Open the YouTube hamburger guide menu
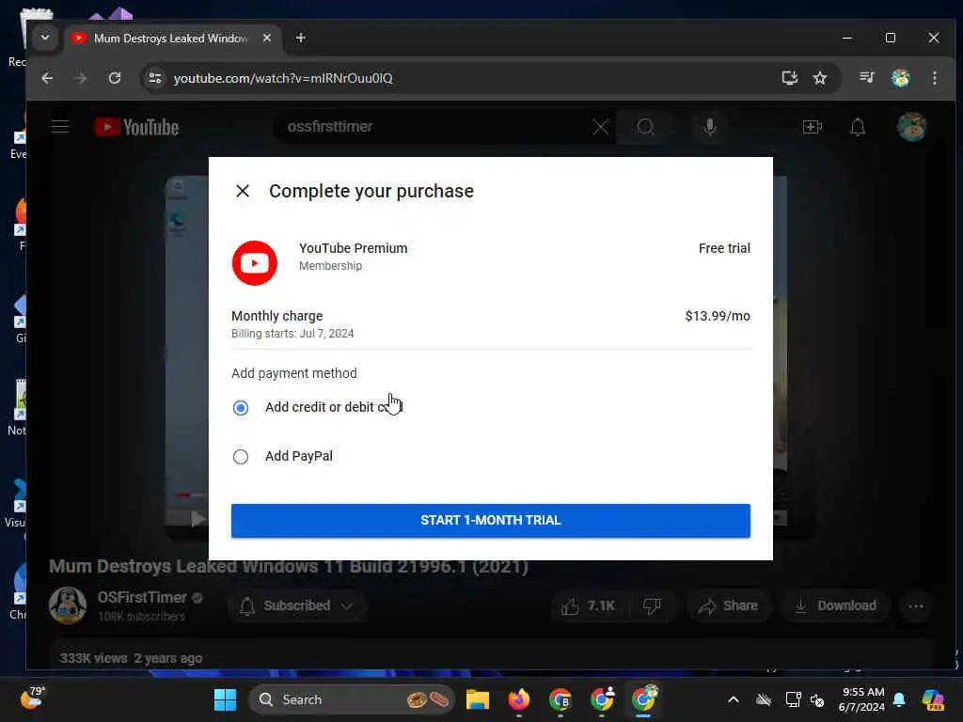This screenshot has height=722, width=963. (x=60, y=127)
